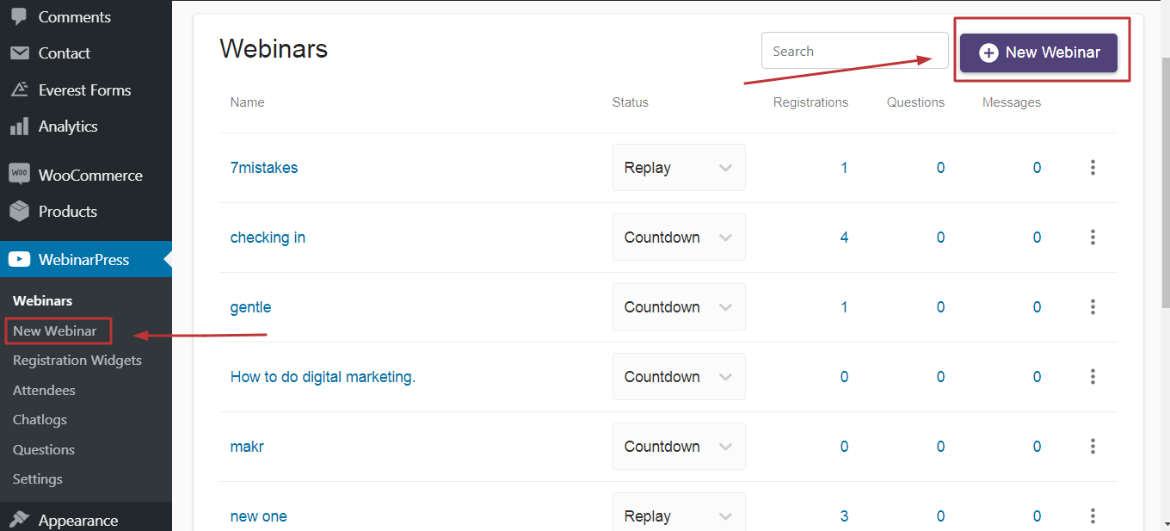Click the New Webinar button

tap(1038, 52)
